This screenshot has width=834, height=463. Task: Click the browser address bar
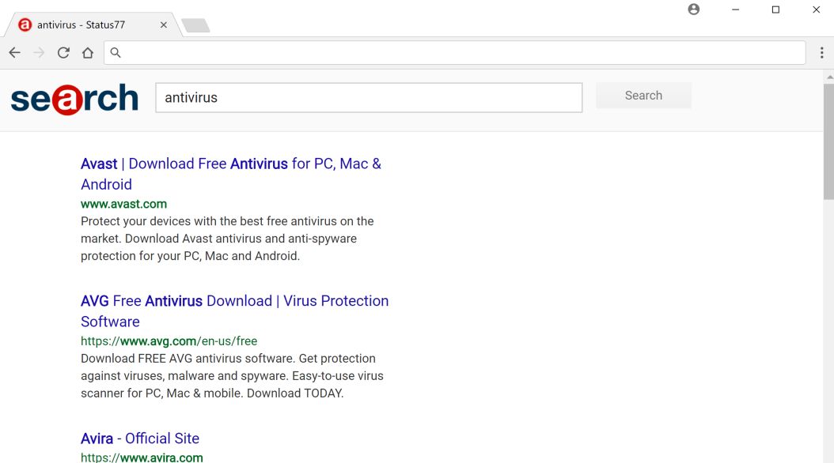[459, 53]
